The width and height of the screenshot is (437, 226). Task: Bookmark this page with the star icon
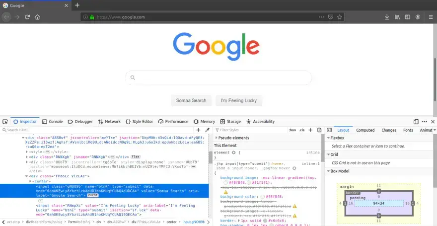(340, 17)
